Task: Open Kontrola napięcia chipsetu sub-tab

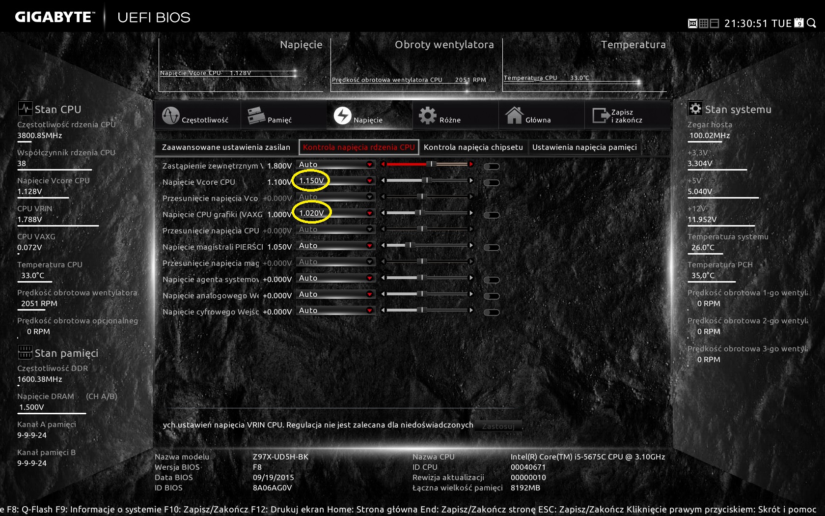Action: click(473, 147)
